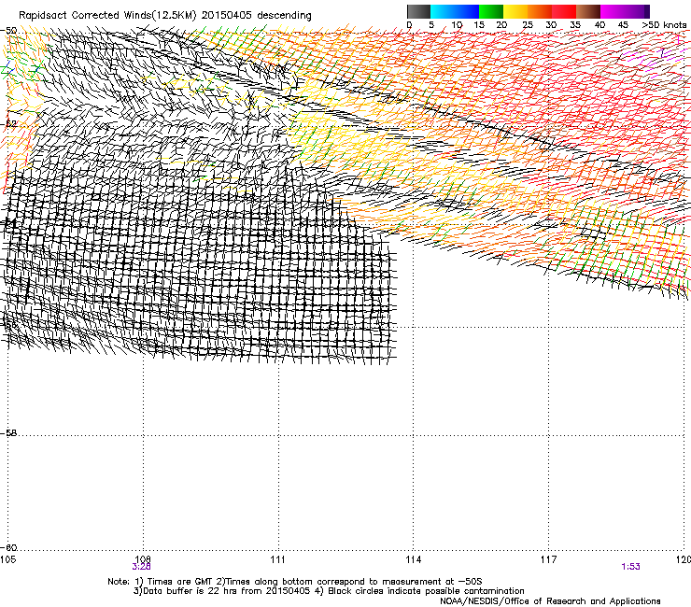The image size is (691, 607).
Task: Click the longitude label '105'
Action: [x=7, y=559]
